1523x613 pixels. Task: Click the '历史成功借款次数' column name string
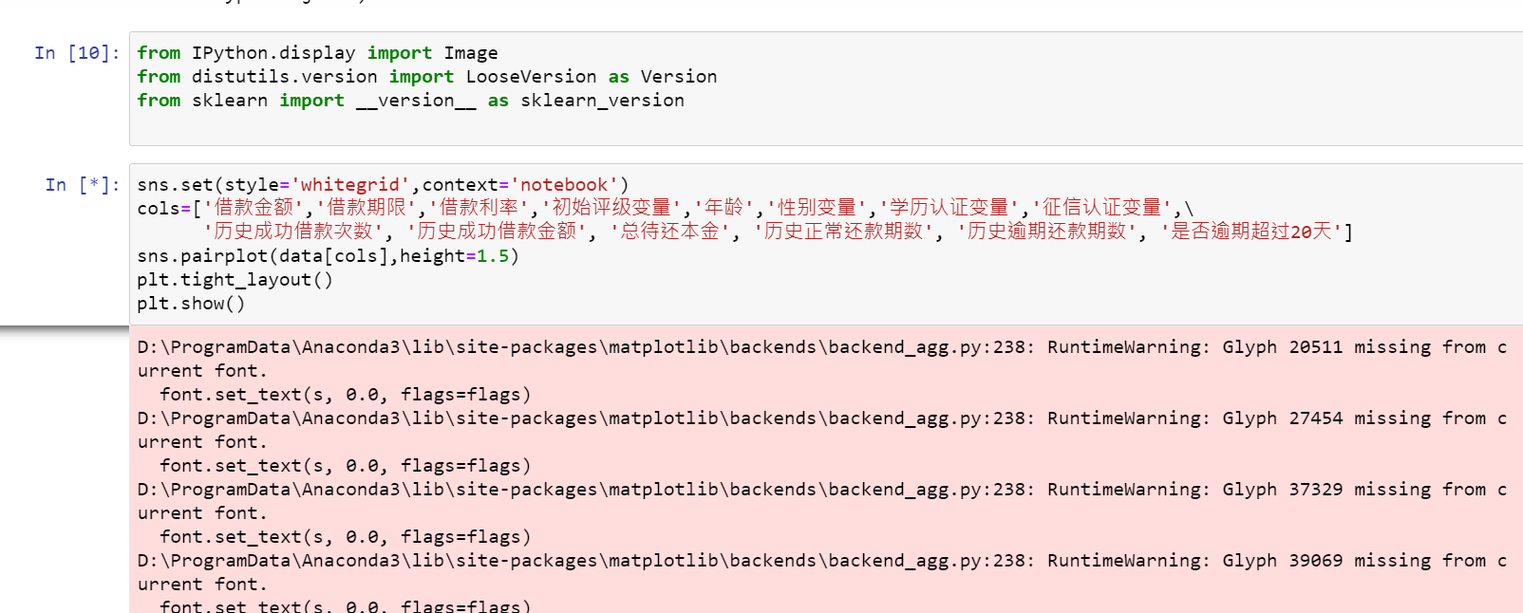coord(293,232)
